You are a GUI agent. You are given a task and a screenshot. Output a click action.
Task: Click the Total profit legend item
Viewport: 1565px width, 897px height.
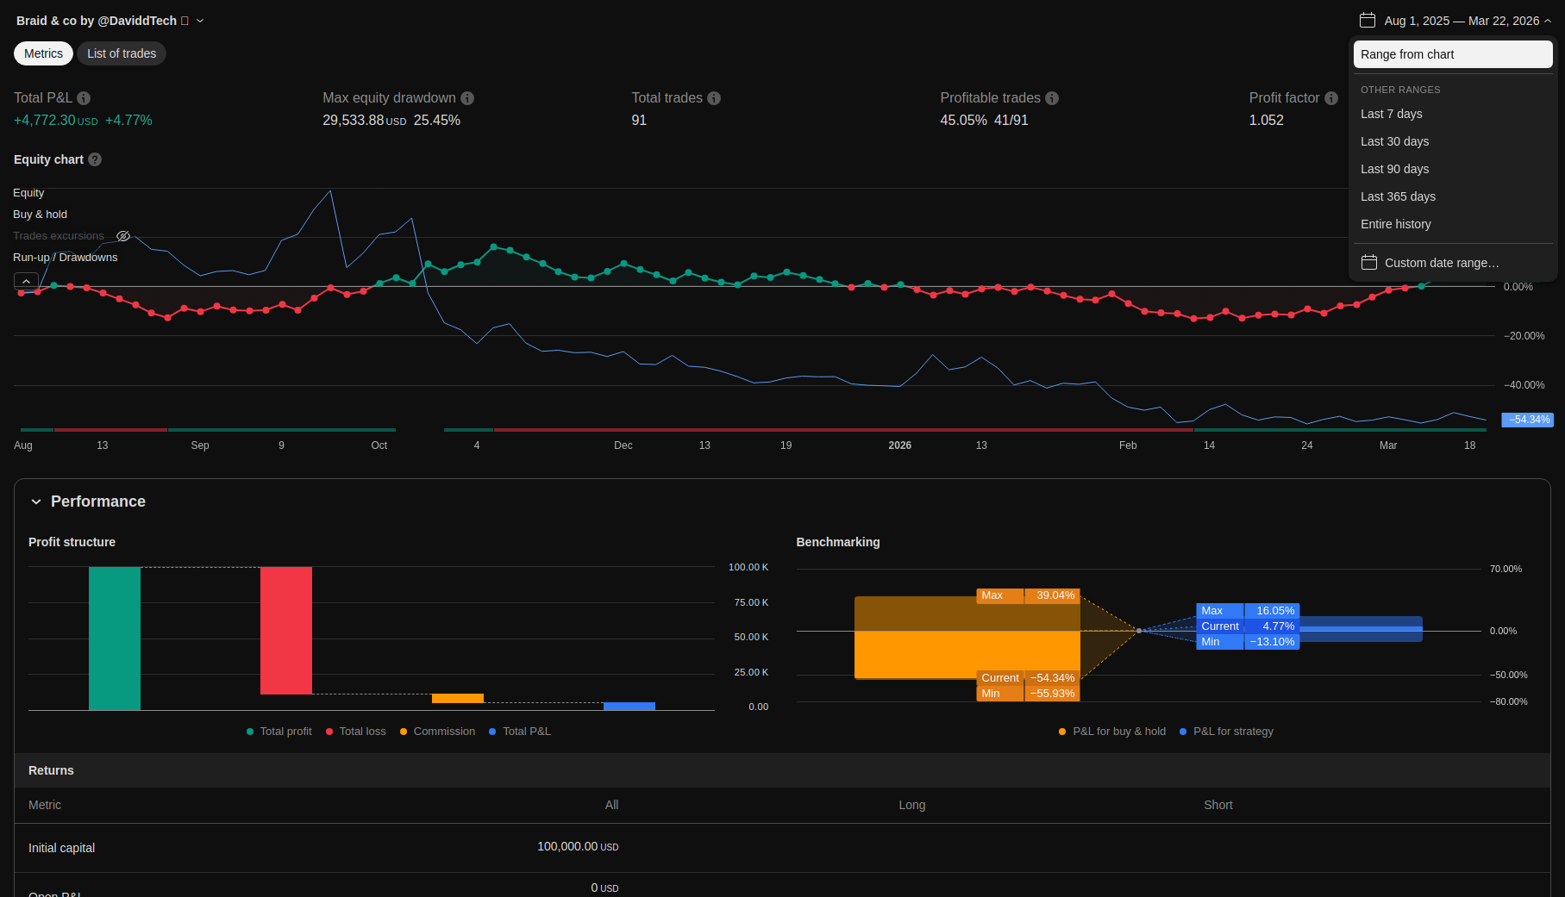[279, 732]
